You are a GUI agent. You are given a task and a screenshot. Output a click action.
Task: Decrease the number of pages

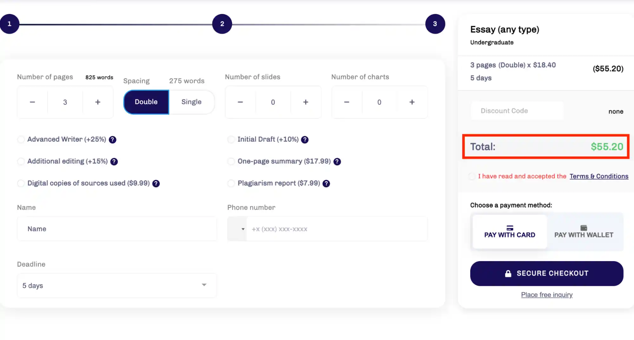[x=32, y=102]
